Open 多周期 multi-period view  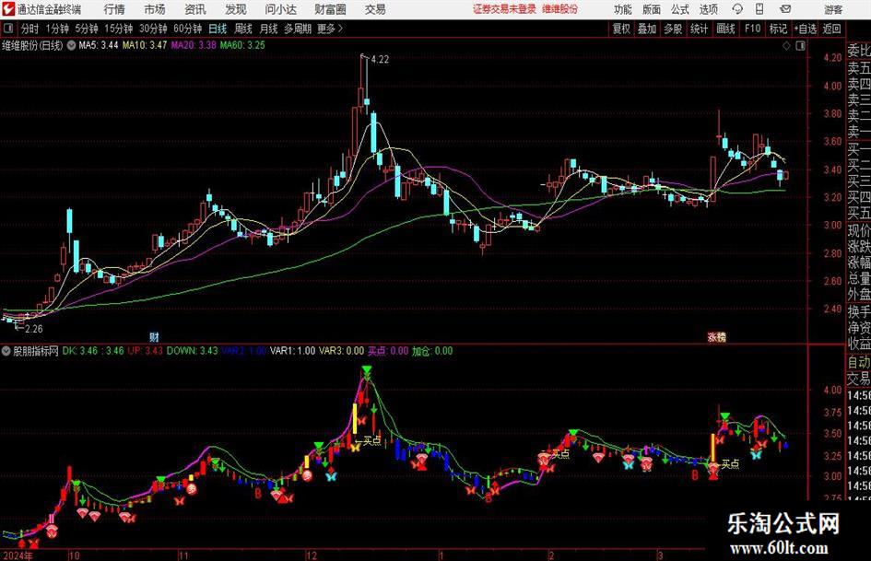pos(298,29)
